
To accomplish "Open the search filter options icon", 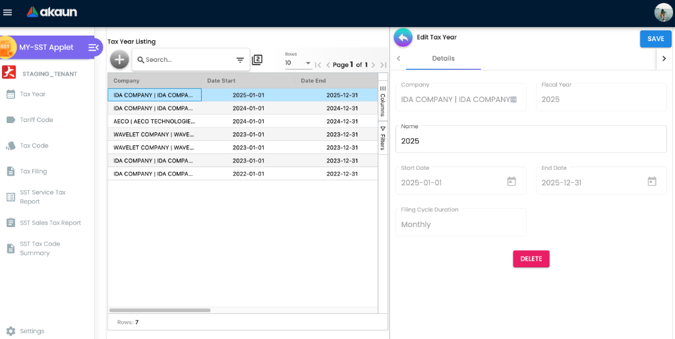I will 240,60.
